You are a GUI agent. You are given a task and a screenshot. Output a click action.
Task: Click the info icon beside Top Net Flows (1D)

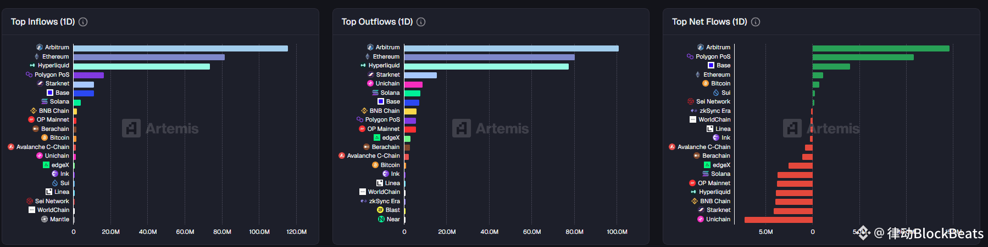756,22
